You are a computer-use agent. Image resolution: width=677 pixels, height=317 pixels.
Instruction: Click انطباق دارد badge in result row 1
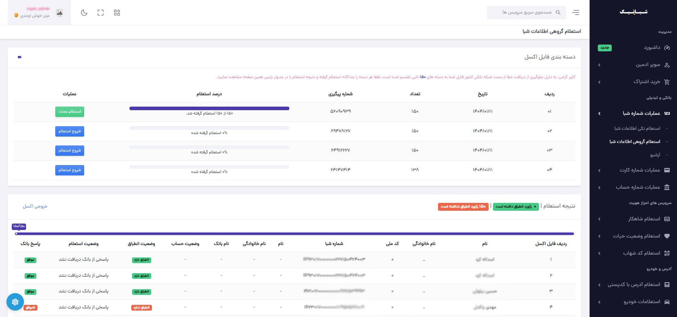tap(142, 260)
